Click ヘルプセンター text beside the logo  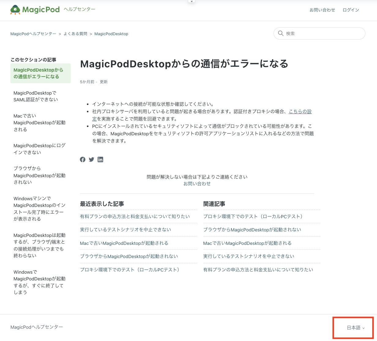pos(80,9)
